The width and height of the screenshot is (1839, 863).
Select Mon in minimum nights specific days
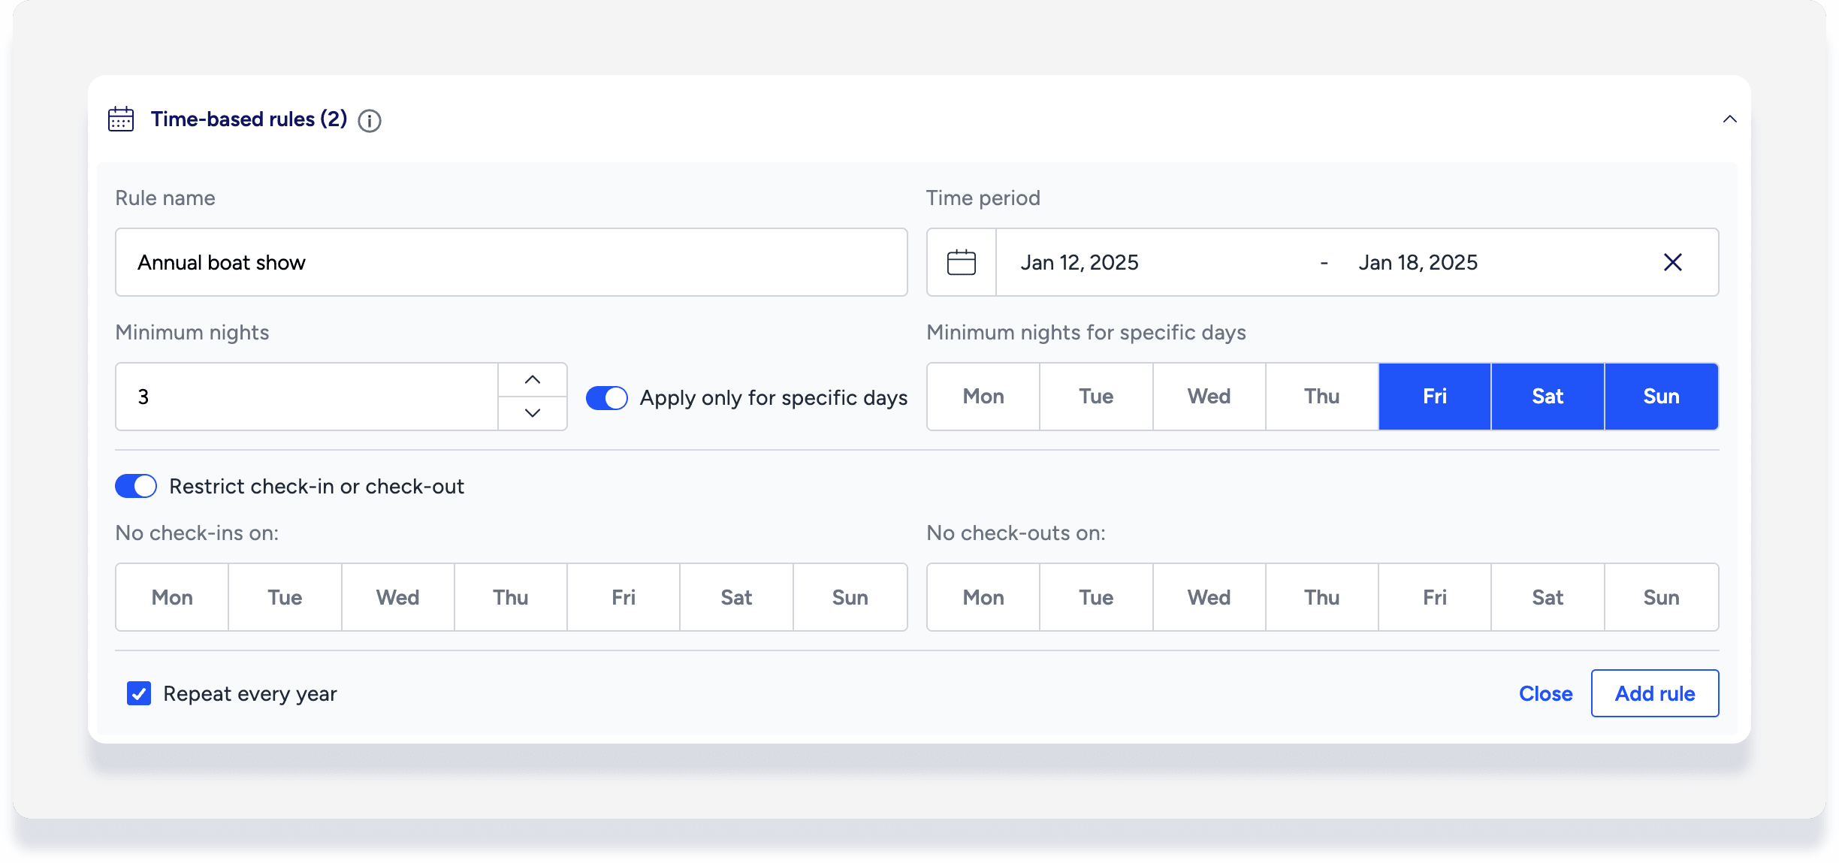click(x=983, y=397)
